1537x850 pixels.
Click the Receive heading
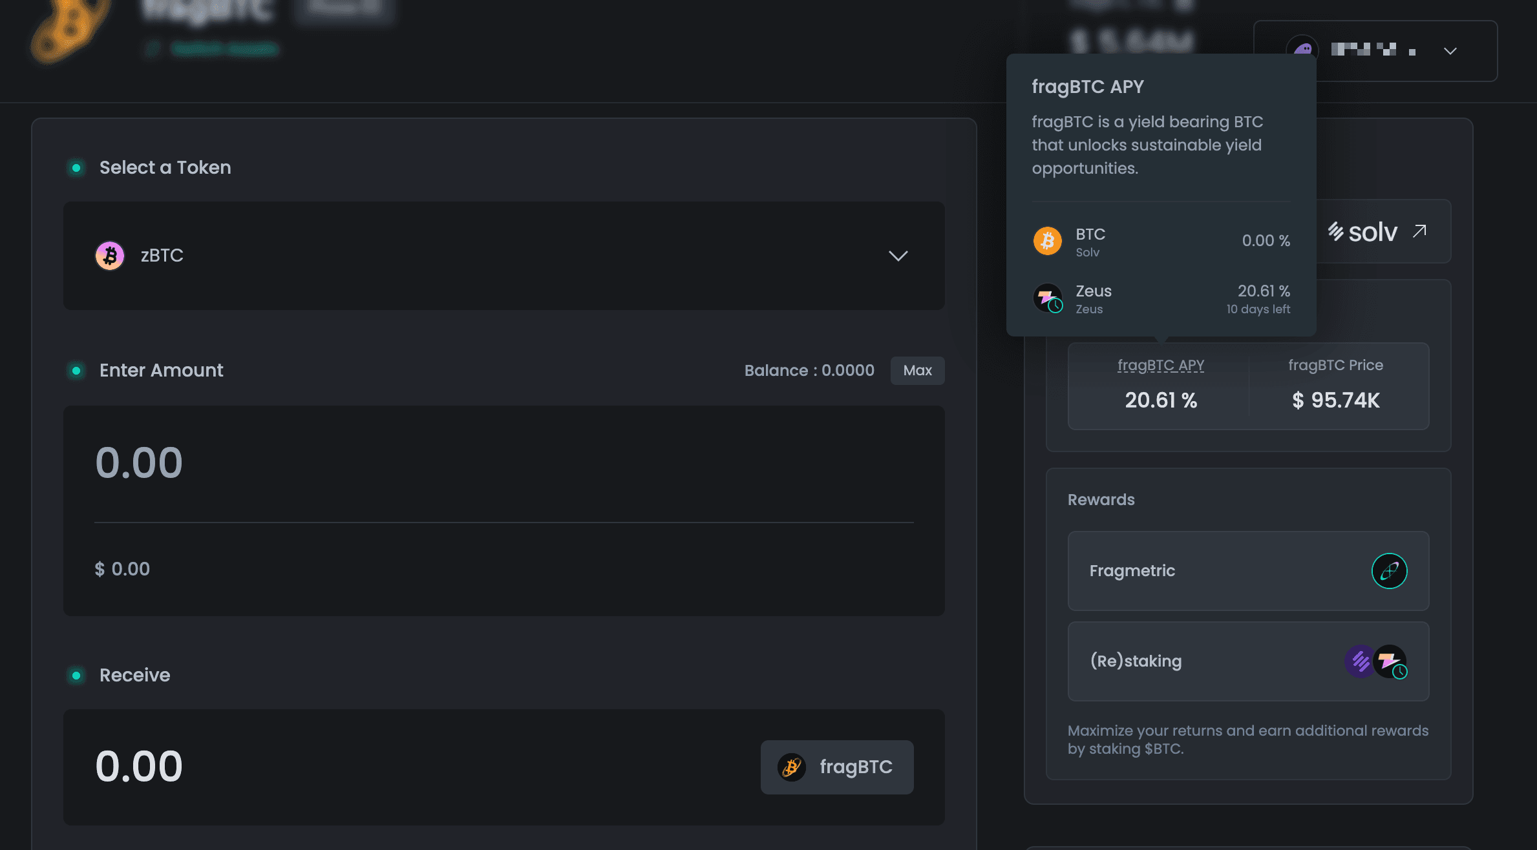point(134,676)
